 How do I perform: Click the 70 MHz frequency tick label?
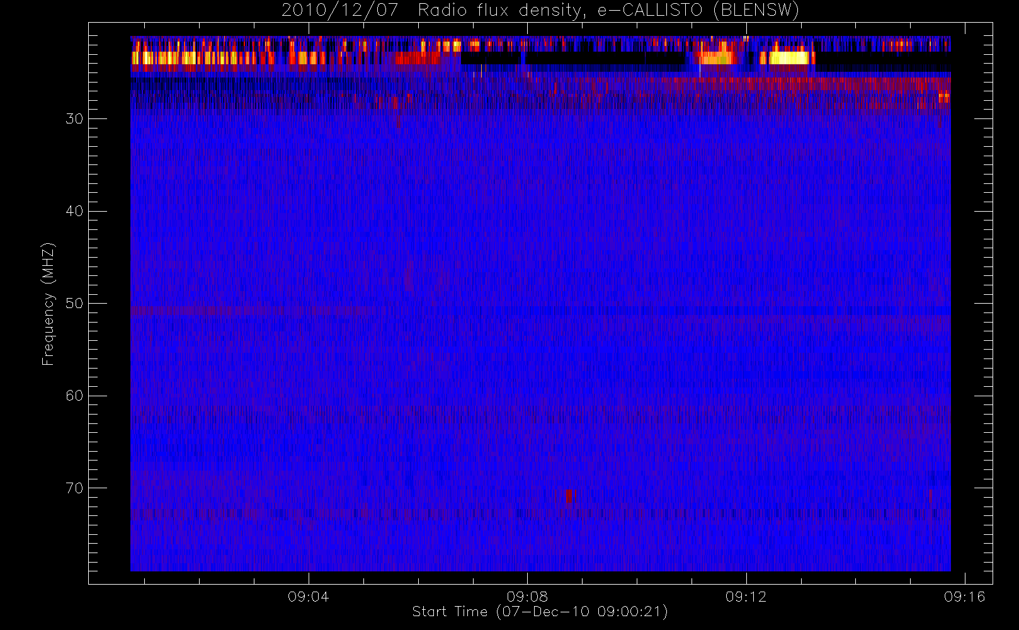point(74,488)
